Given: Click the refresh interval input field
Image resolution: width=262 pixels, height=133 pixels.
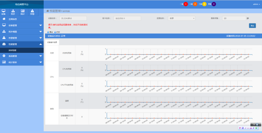Looking at the screenshot, I should click(234, 18).
